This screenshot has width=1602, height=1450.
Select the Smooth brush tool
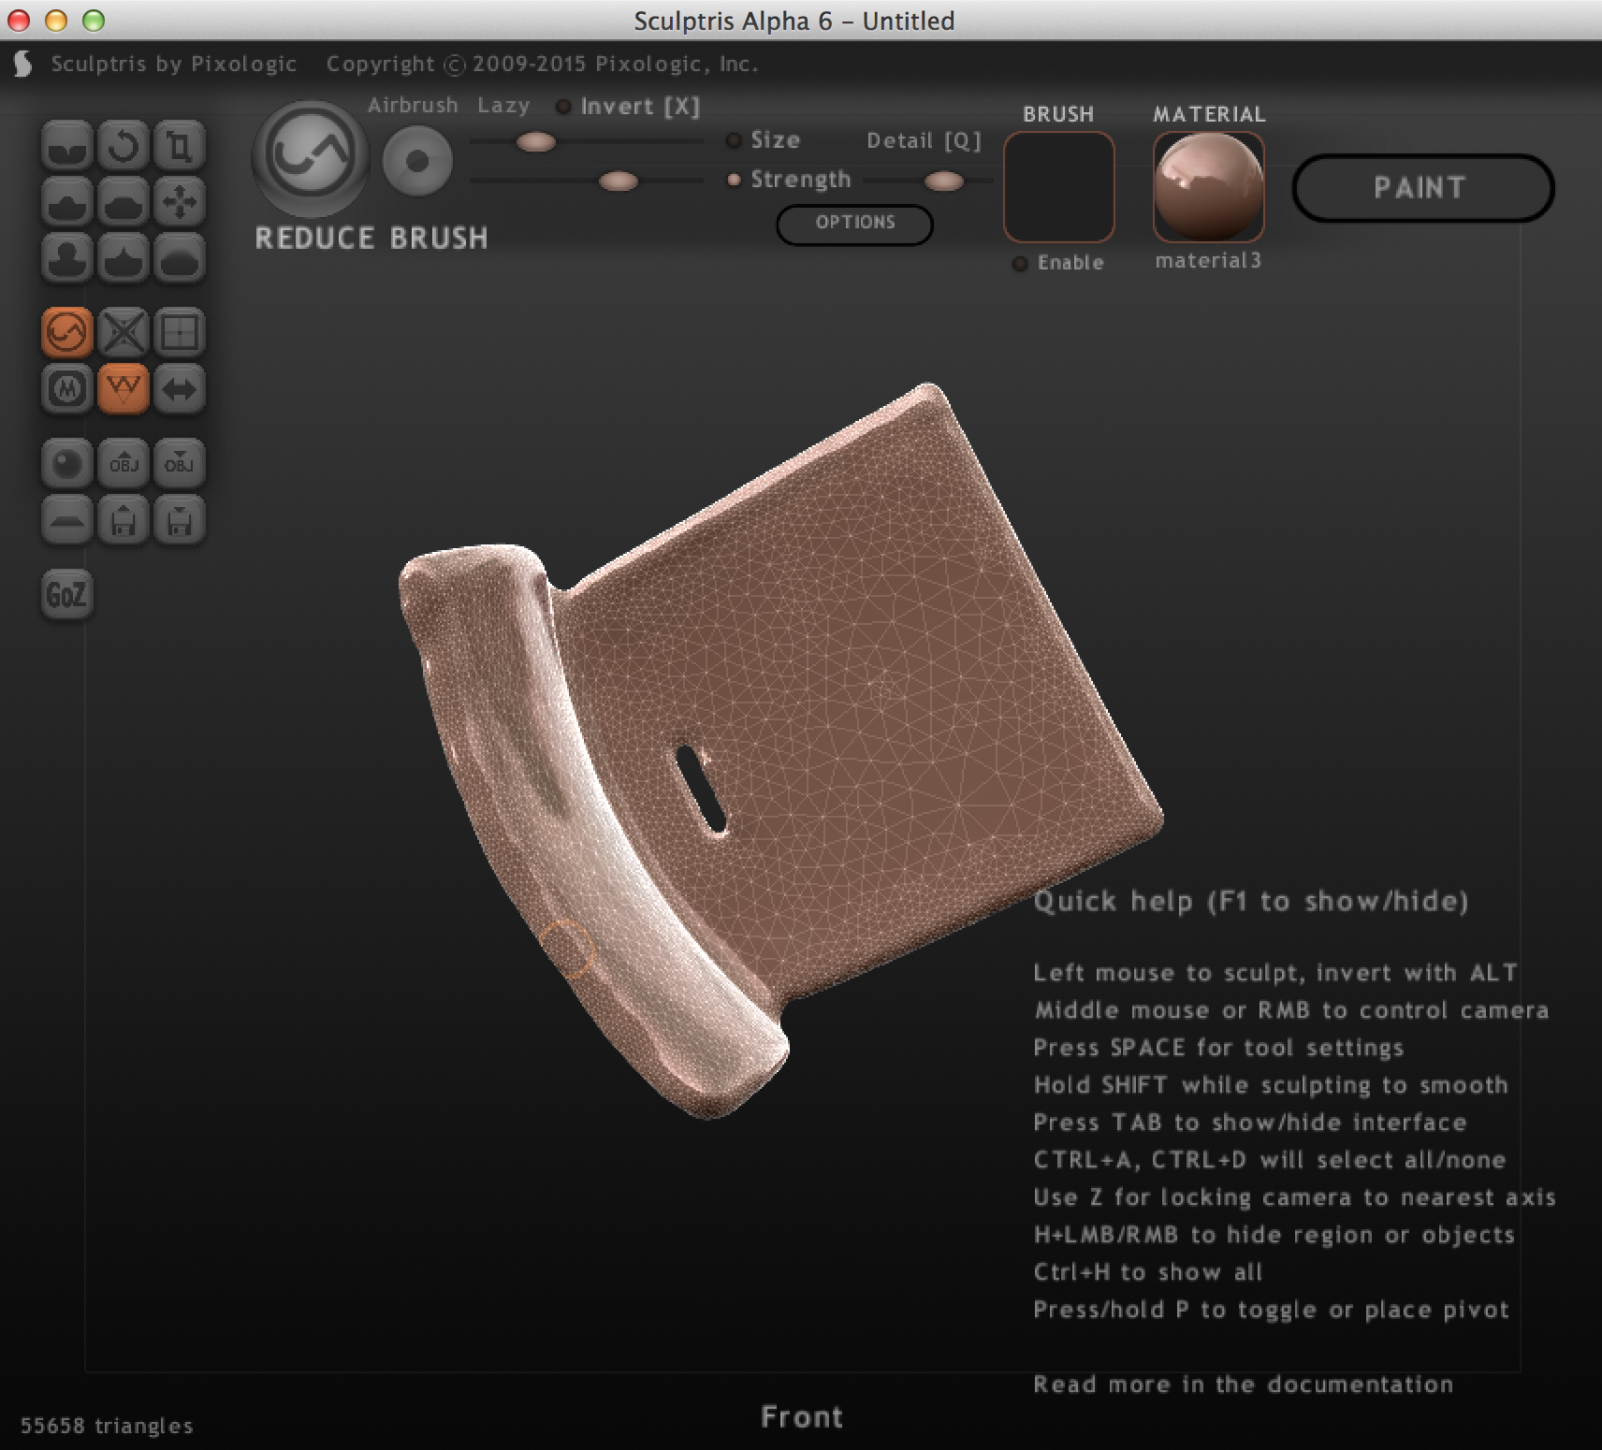point(180,258)
